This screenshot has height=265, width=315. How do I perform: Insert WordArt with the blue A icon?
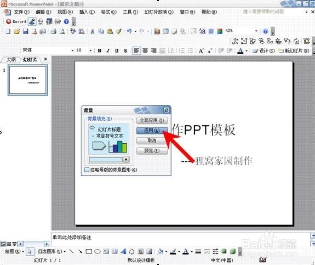pos(124,251)
